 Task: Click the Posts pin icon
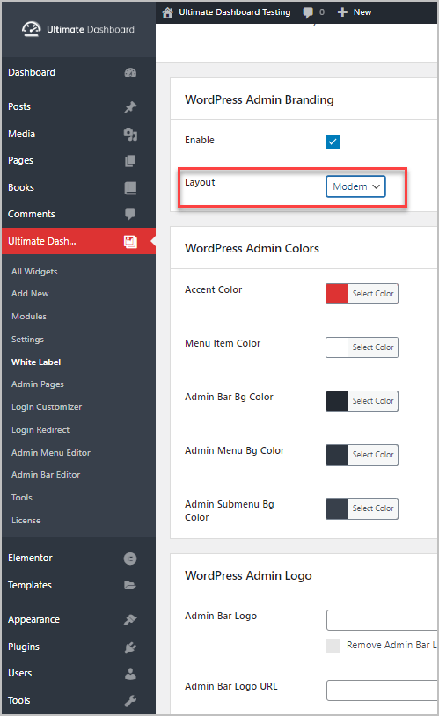130,107
